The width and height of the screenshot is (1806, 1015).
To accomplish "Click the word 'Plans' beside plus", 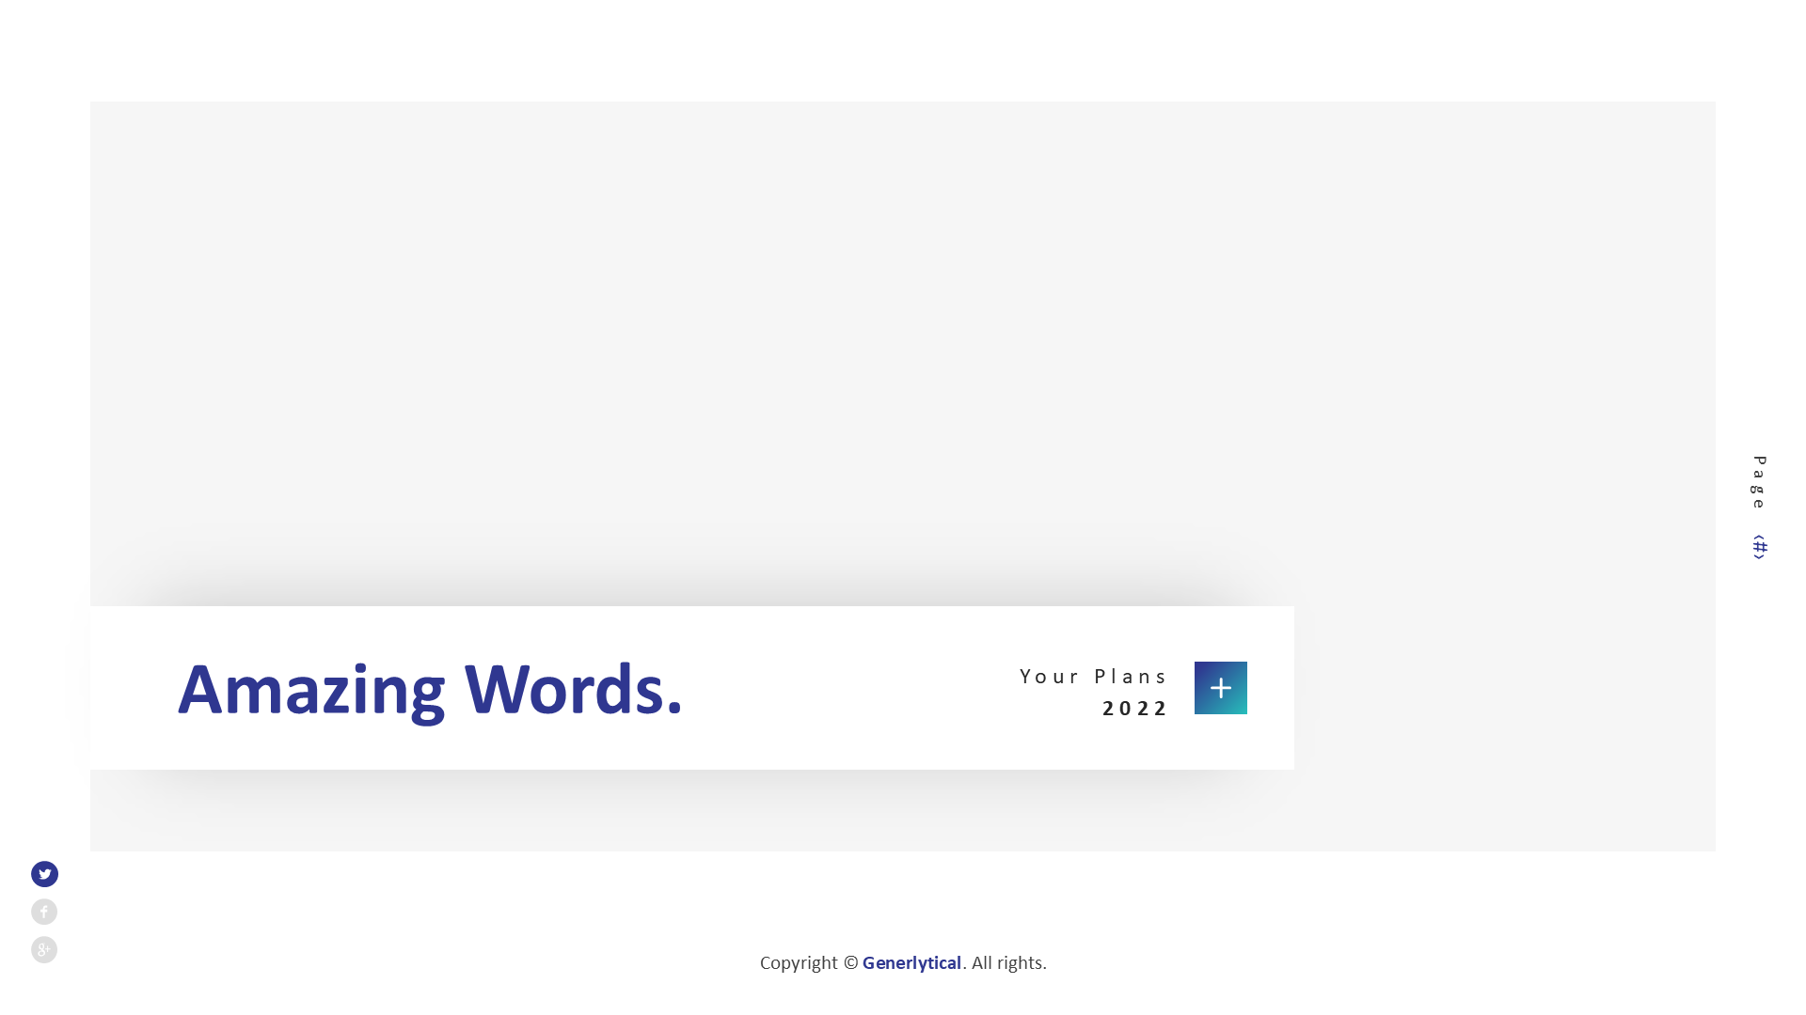I will 1130,677.
